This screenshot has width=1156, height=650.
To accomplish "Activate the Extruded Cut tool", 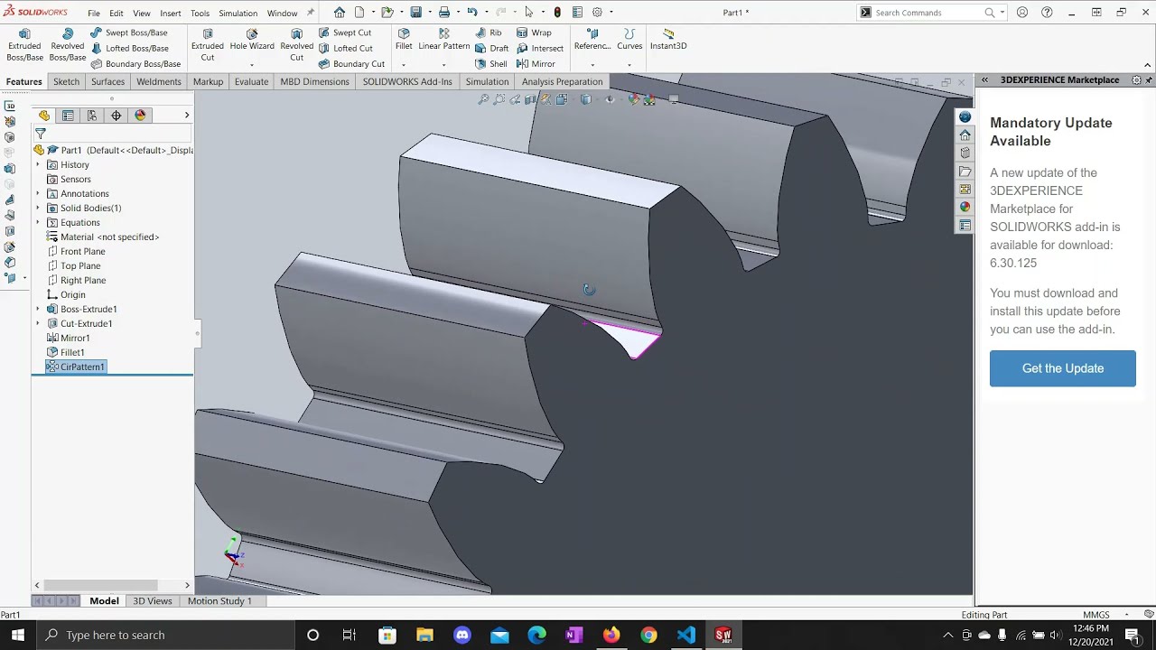I will [208, 45].
